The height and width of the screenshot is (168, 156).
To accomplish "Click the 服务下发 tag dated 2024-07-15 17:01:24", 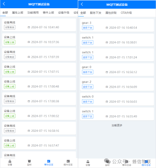I will click(x=87, y=57).
